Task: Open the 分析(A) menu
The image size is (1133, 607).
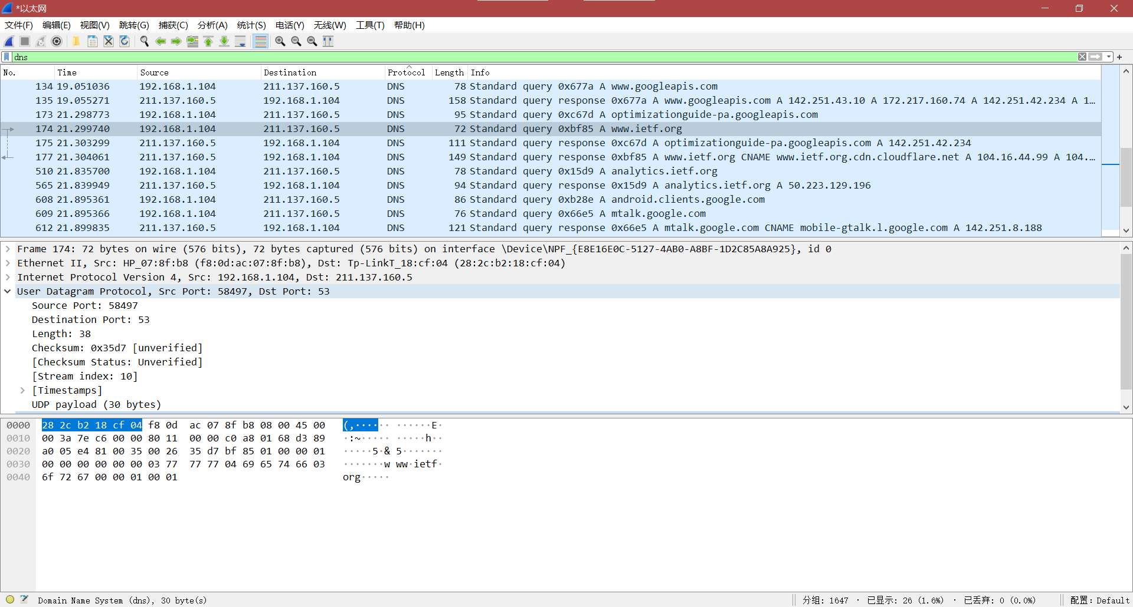Action: [212, 25]
